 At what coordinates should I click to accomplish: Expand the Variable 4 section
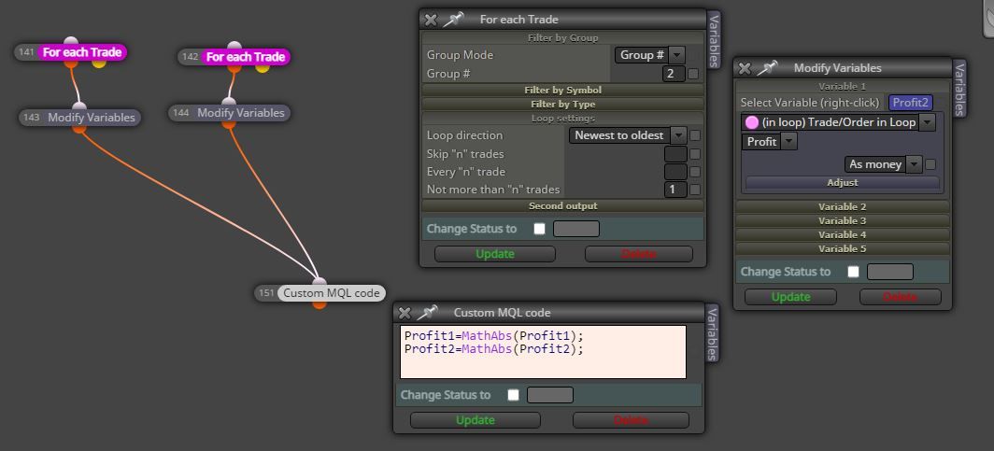coord(843,234)
